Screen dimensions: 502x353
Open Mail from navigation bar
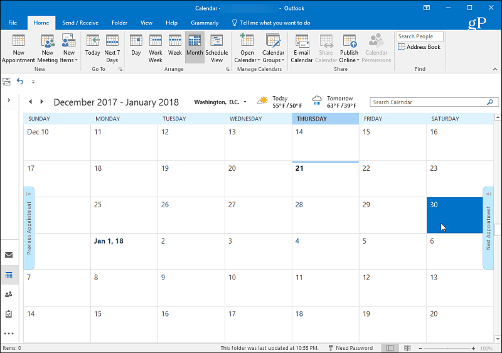pyautogui.click(x=9, y=255)
